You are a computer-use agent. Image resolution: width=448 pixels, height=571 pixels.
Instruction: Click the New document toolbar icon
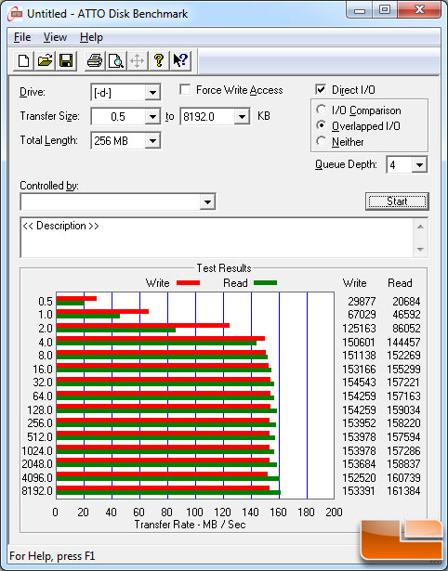tap(23, 60)
